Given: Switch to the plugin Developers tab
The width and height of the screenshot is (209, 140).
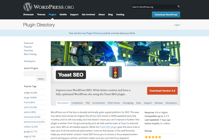Looking at the screenshot, I should (x=171, y=103).
